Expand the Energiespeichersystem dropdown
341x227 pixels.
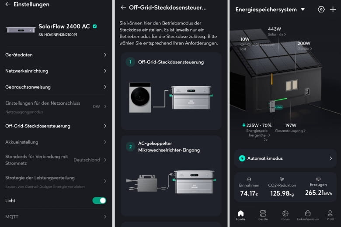(303, 10)
